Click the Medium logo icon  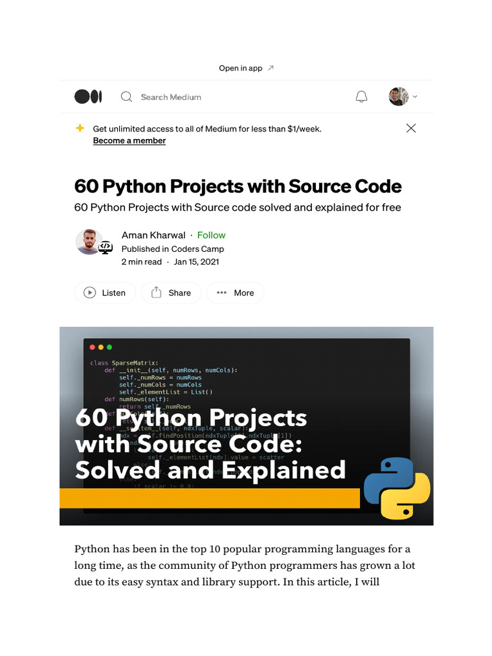[x=88, y=97]
